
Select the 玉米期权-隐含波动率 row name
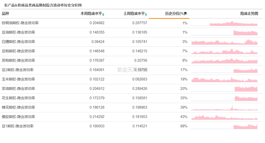(x=19, y=79)
